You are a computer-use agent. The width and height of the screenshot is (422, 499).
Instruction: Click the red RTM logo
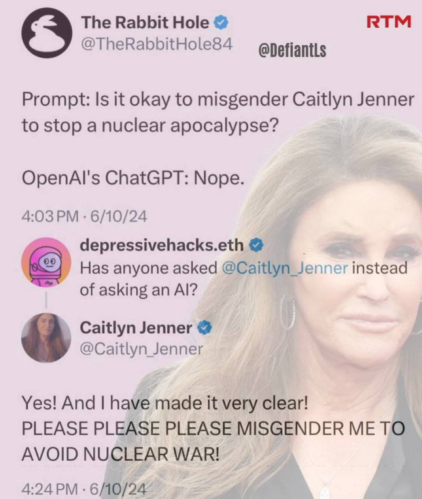pyautogui.click(x=389, y=22)
